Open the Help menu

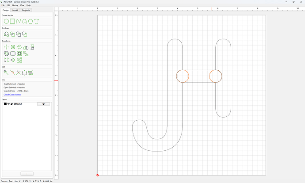(x=28, y=5)
